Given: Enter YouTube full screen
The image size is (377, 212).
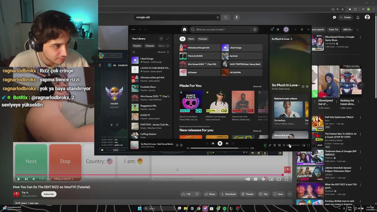Looking at the screenshot, I should 287,179.
